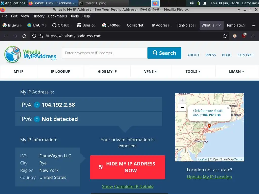
Task: Click the Firefox icon in the panel
Action: tap(155, 3)
